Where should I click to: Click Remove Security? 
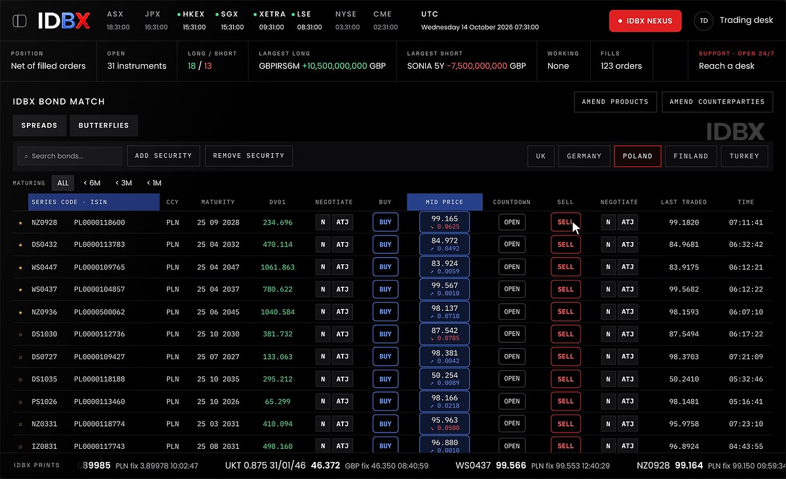click(248, 156)
